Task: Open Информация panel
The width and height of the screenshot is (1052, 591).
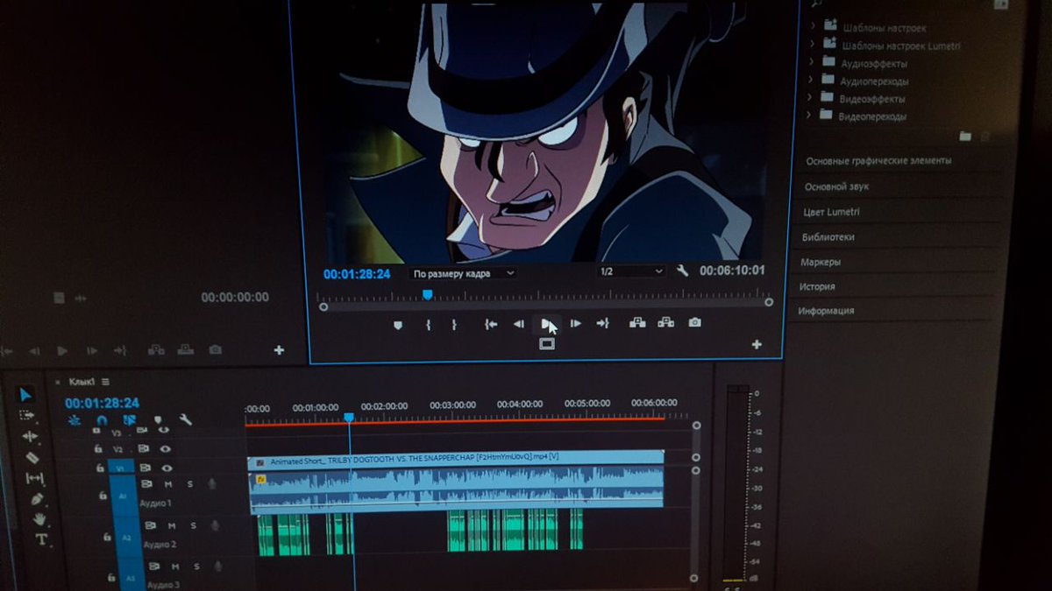Action: (x=826, y=311)
